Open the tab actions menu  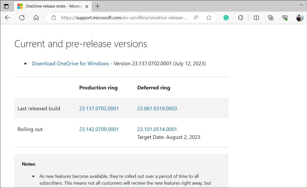(7, 6)
